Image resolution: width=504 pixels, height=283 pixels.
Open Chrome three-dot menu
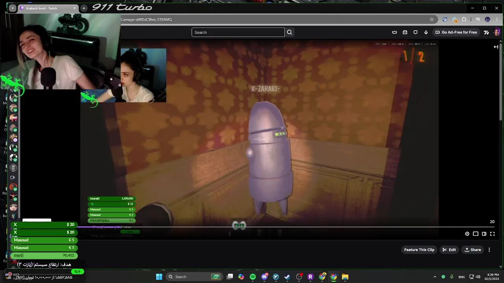click(x=497, y=19)
